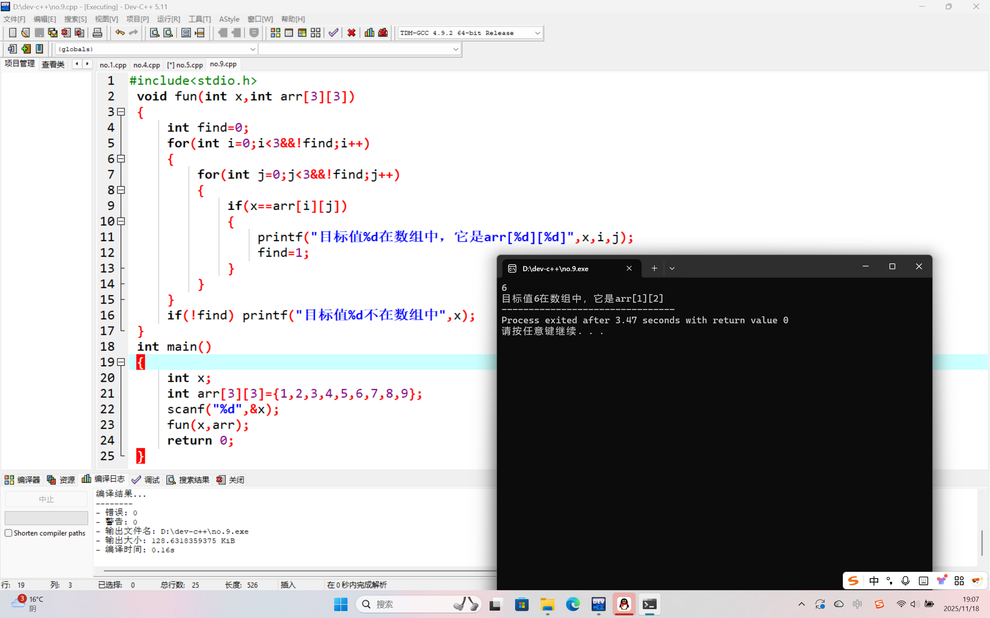Click the purple checkmark syntax check icon
Screen dimensions: 990x618
(333, 33)
